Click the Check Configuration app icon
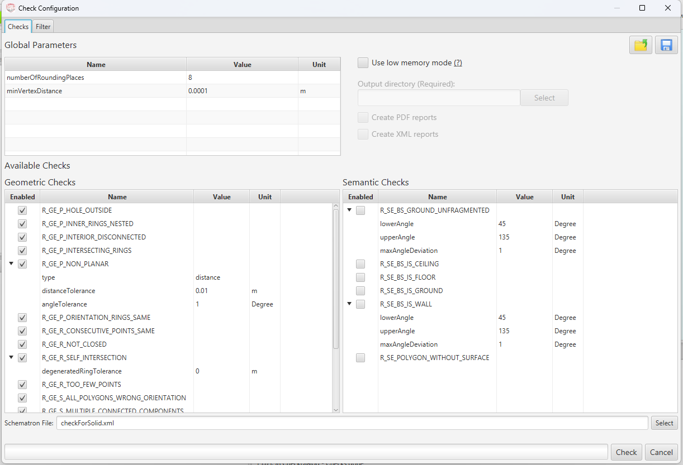683x465 pixels. [x=10, y=8]
